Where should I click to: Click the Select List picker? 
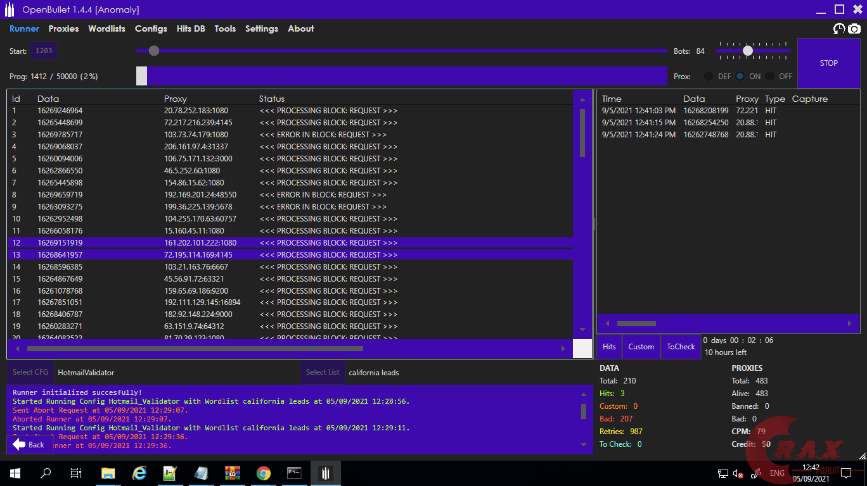click(x=323, y=372)
